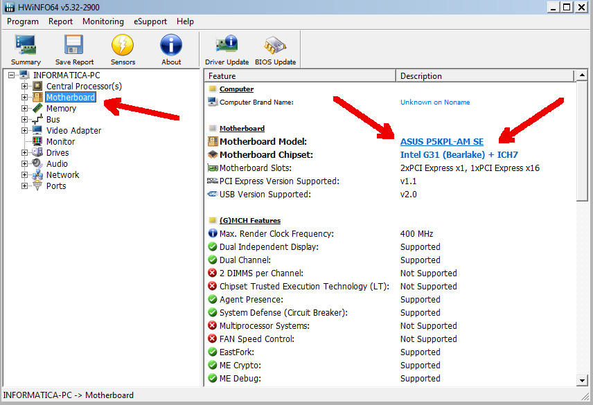Open the Report menu

60,21
